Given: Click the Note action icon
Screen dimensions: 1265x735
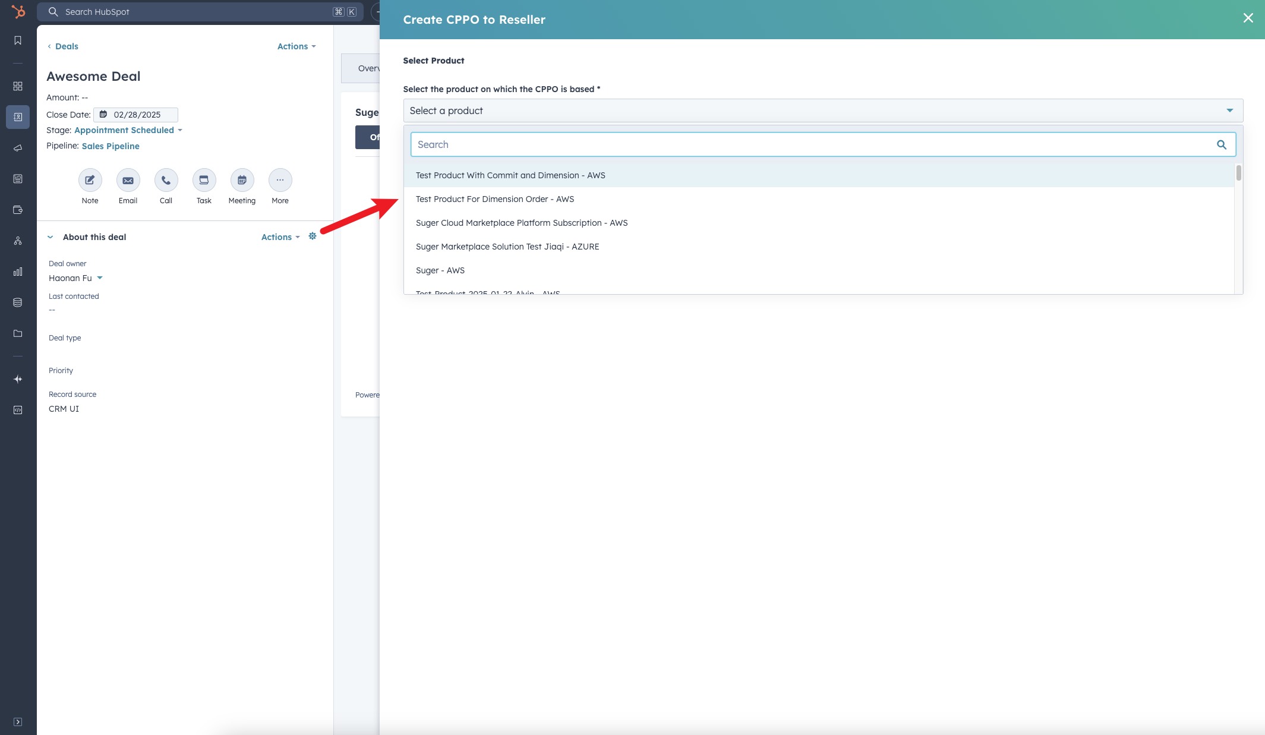Looking at the screenshot, I should [x=90, y=180].
